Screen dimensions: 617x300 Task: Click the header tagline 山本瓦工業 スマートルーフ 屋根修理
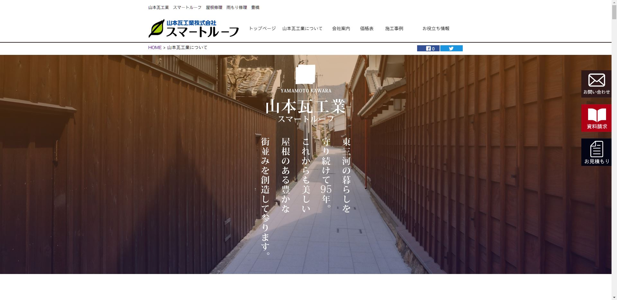(204, 7)
